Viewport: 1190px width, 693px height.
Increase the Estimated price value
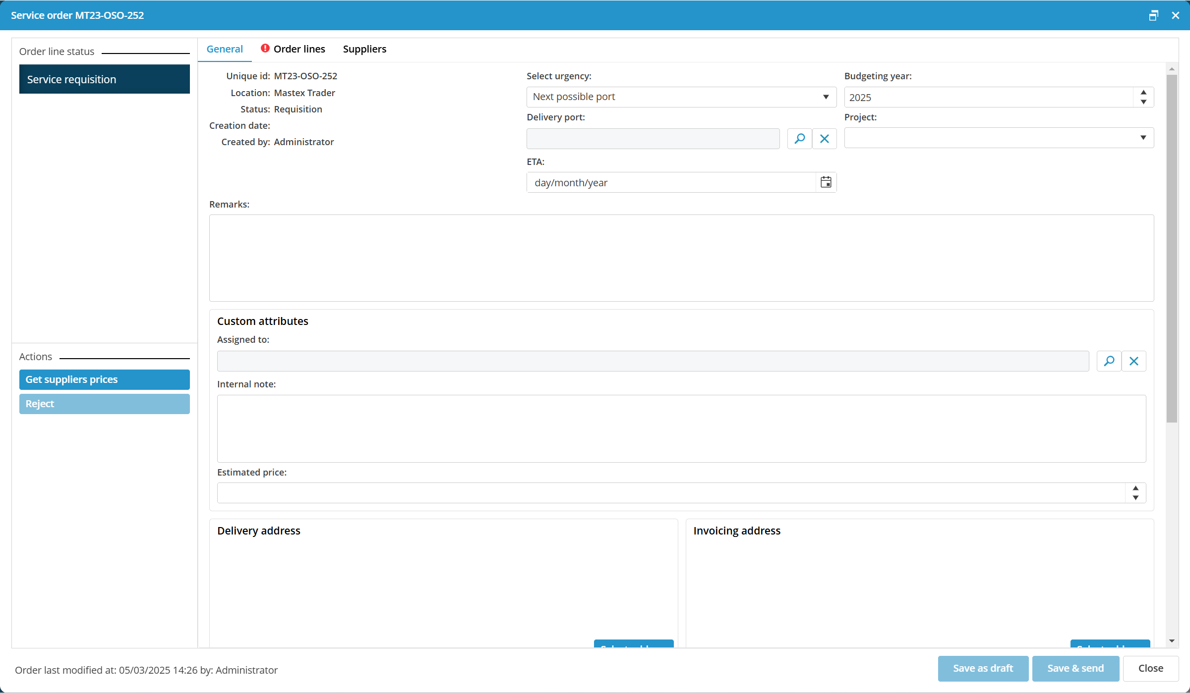pos(1135,488)
